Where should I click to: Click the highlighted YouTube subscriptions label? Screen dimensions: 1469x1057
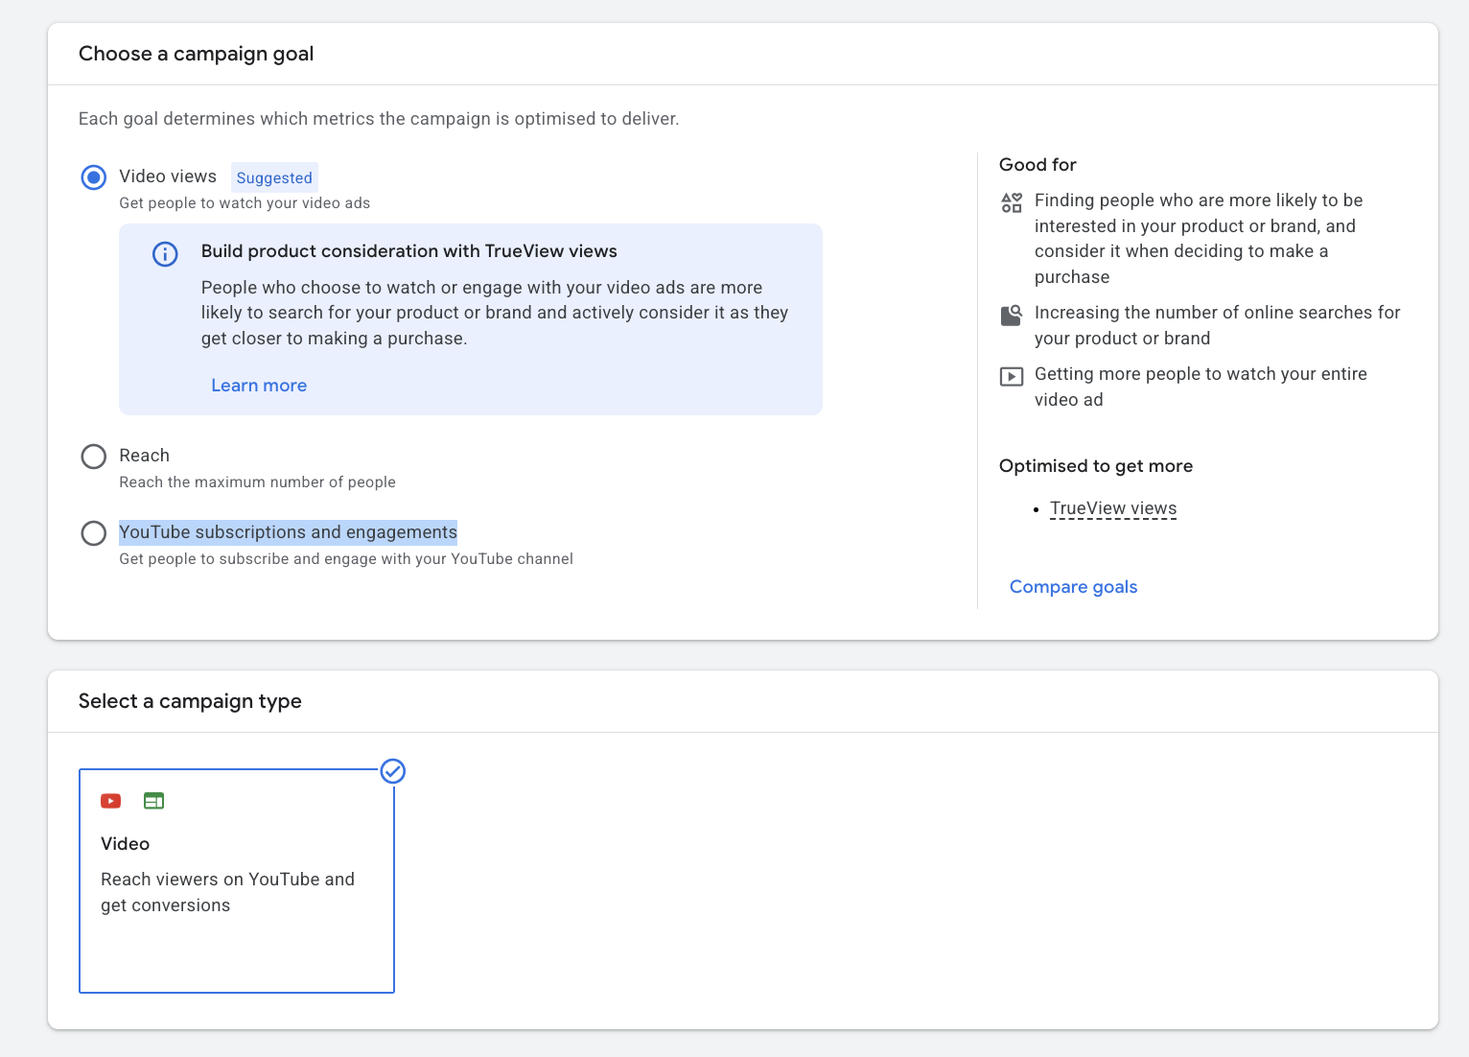tap(288, 532)
